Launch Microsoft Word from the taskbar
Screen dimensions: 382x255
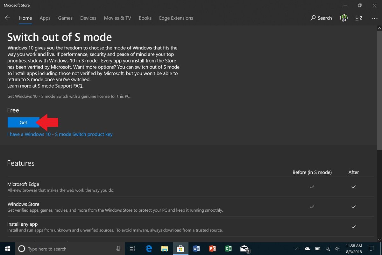[x=196, y=249]
